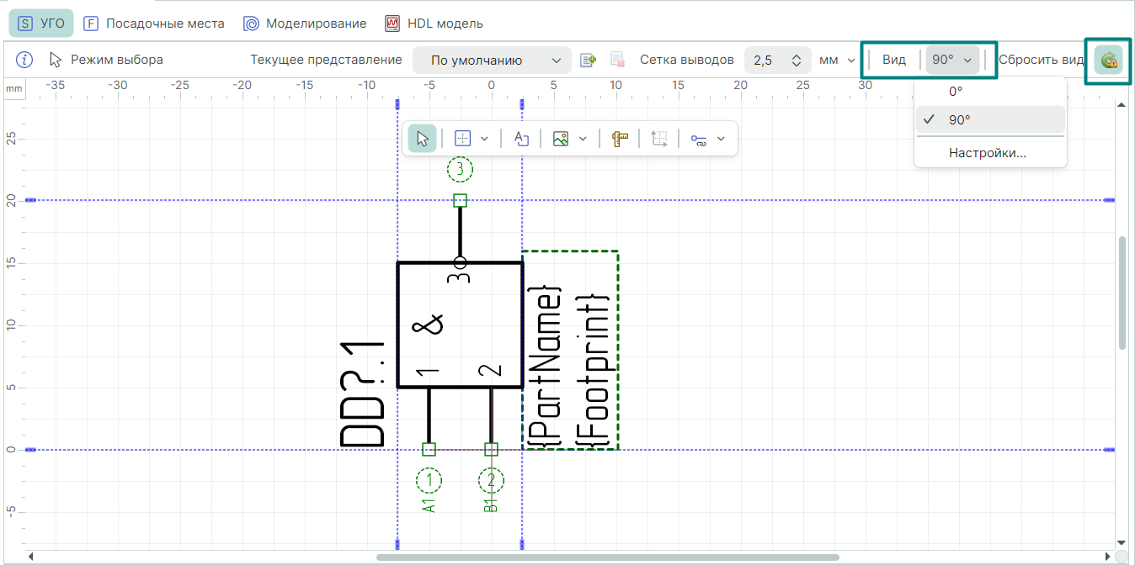
Task: Click the pin grid value stepper arrows
Action: 797,60
